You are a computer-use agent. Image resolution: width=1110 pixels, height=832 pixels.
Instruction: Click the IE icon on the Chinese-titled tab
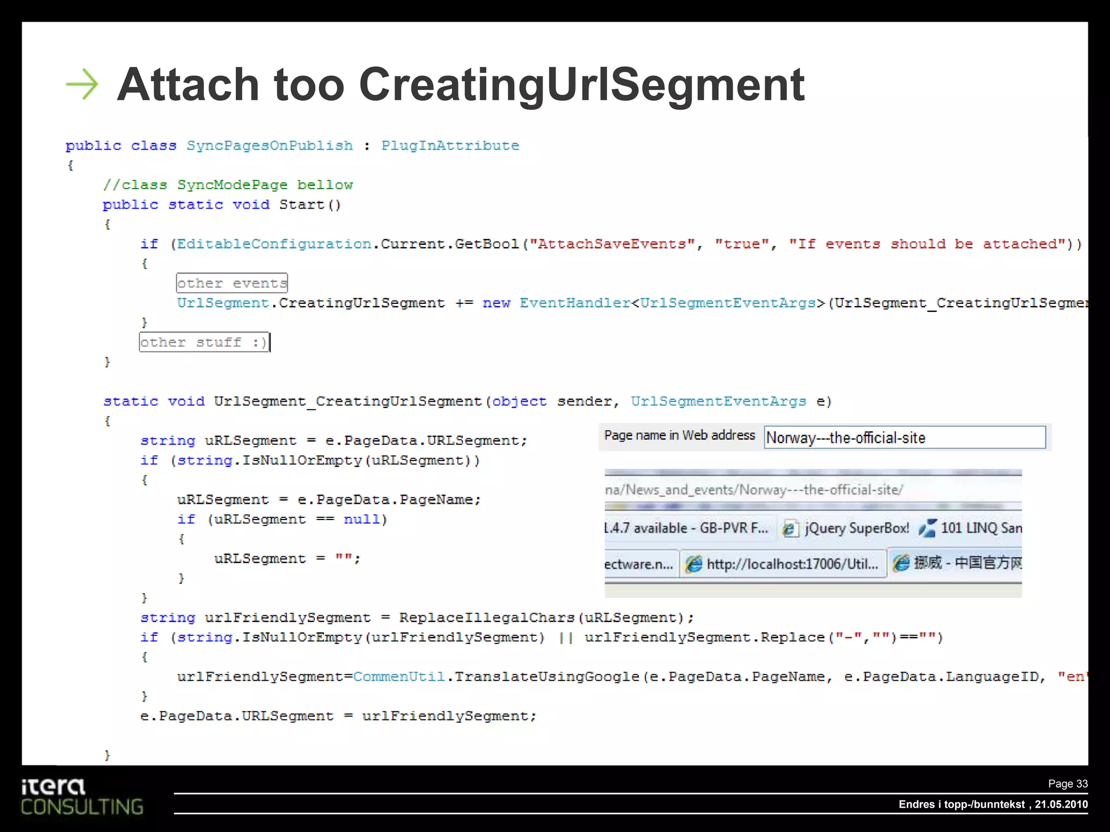click(901, 563)
